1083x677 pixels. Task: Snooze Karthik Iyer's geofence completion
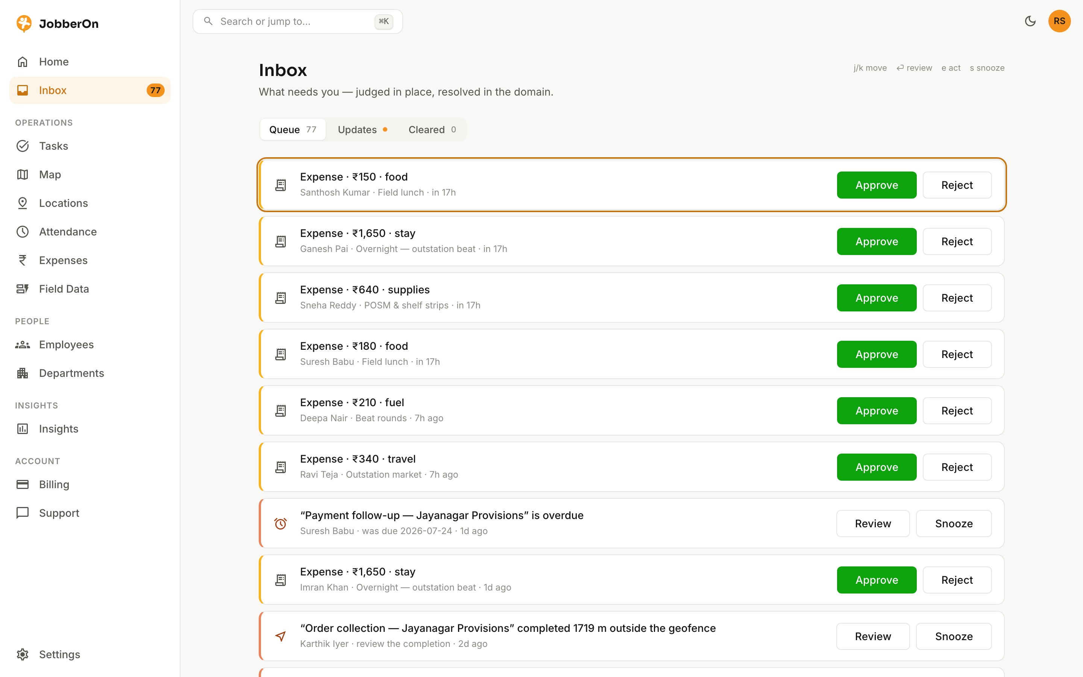954,636
